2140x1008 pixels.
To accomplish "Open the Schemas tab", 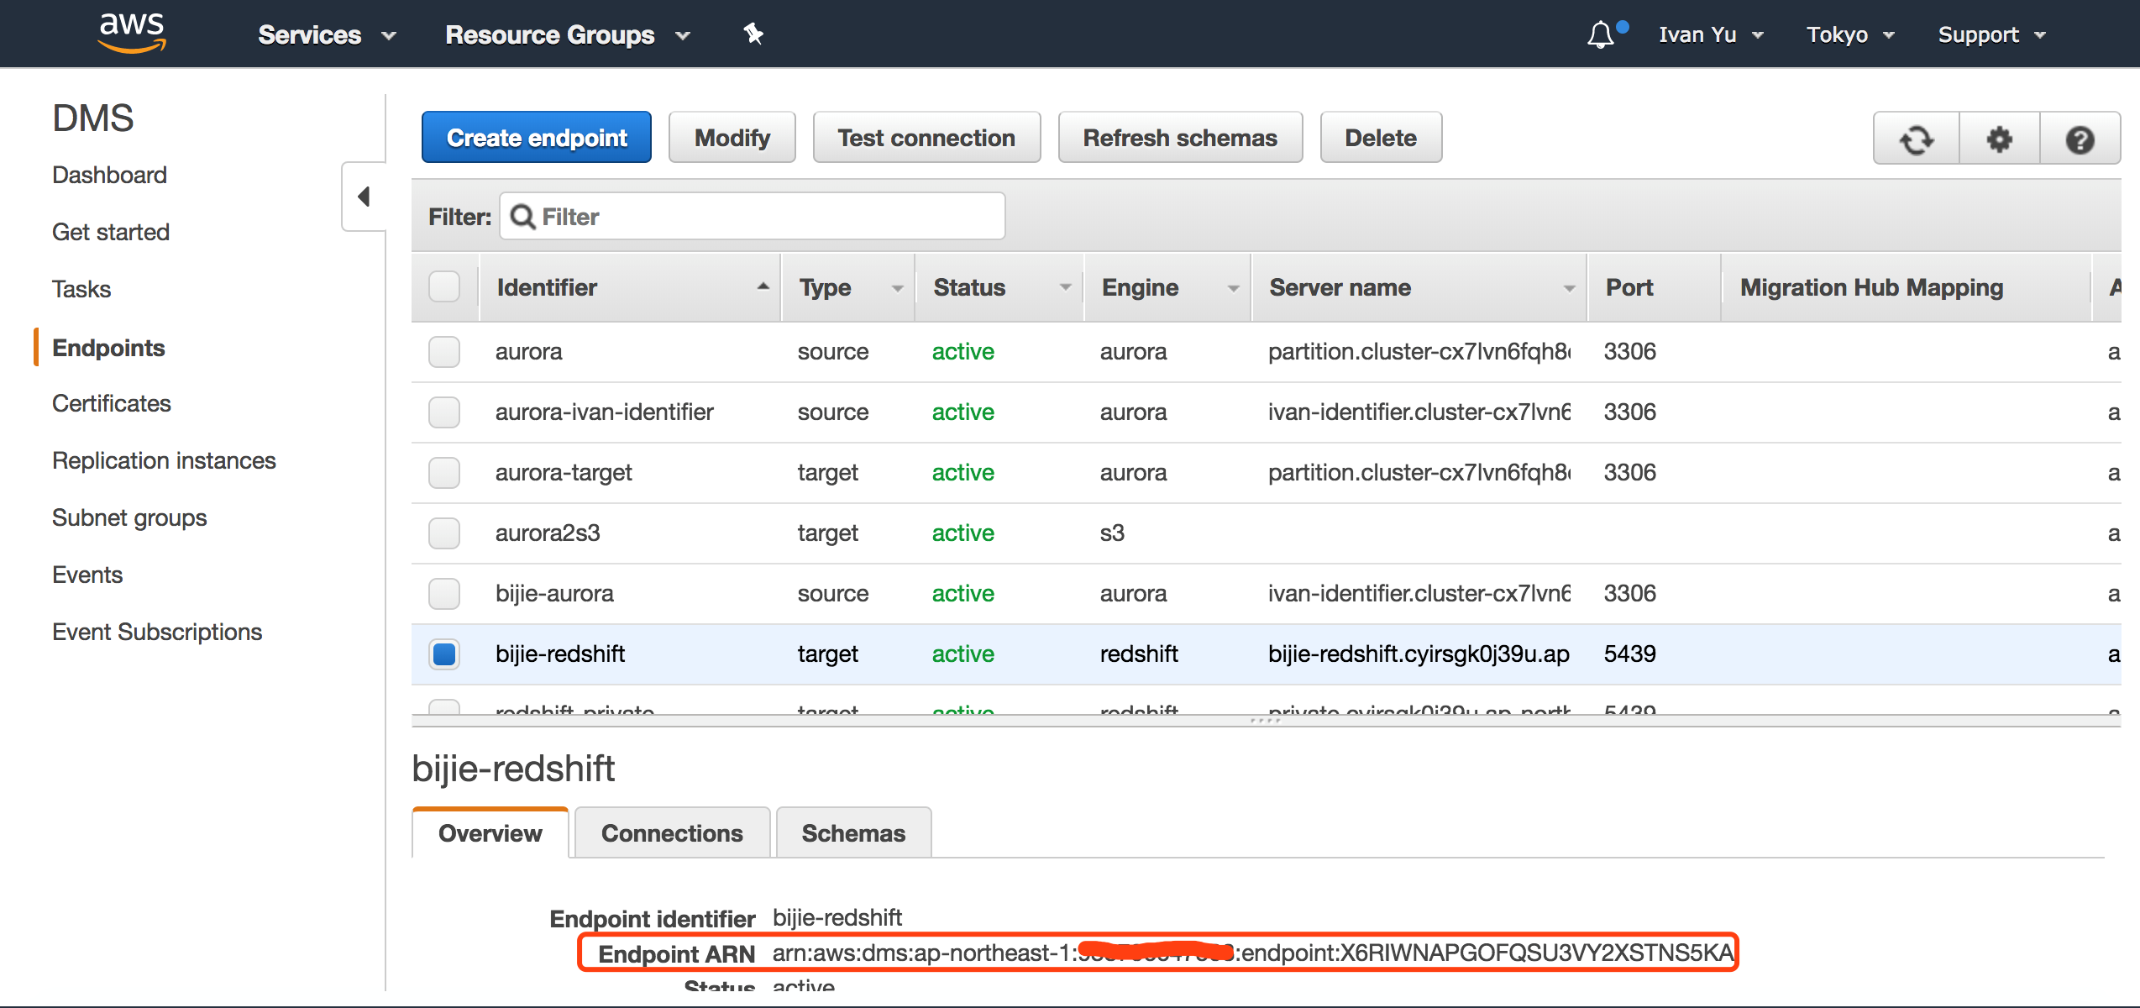I will pyautogui.click(x=853, y=833).
